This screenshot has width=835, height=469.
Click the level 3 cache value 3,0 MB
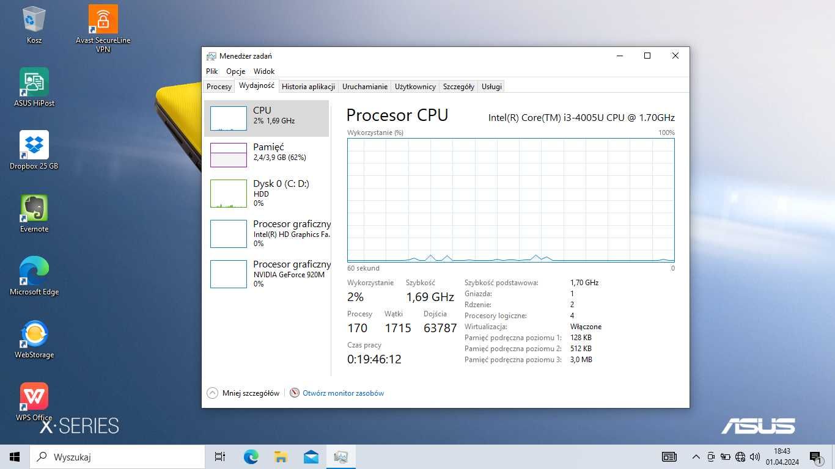pyautogui.click(x=581, y=360)
